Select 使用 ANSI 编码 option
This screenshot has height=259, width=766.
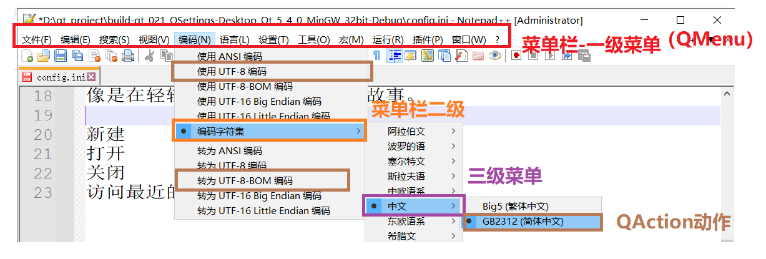pyautogui.click(x=270, y=57)
